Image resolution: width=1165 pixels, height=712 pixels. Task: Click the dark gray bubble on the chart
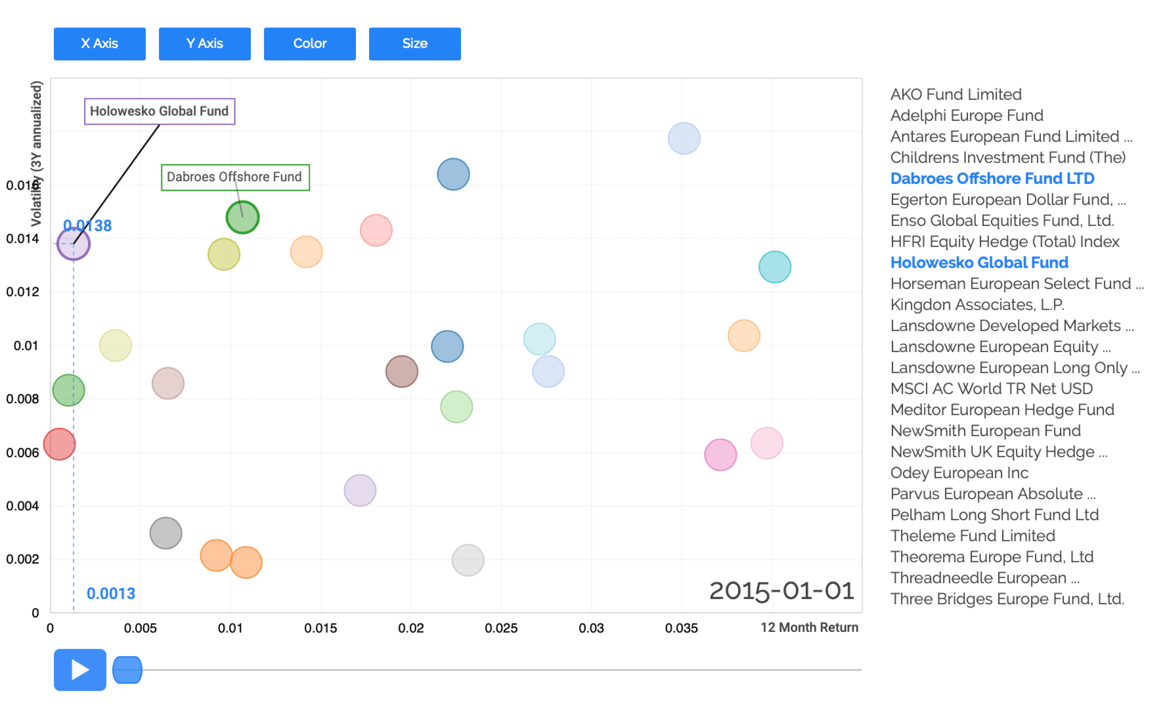click(x=165, y=533)
